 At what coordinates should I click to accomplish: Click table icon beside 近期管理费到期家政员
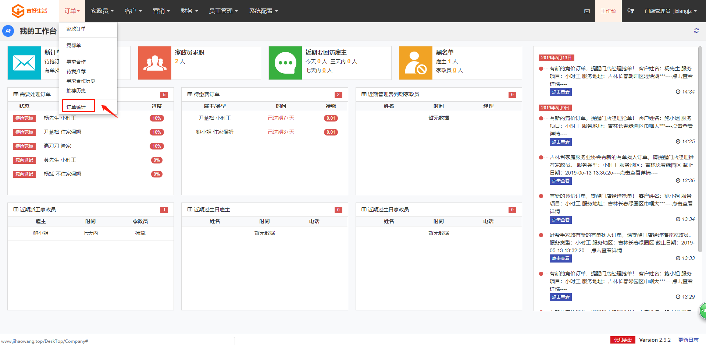pyautogui.click(x=364, y=94)
